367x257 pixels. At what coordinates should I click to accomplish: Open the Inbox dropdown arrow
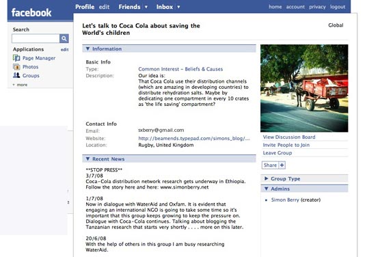click(x=178, y=7)
